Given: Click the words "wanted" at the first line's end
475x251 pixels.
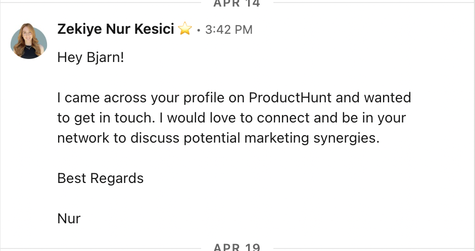Looking at the screenshot, I should click(x=387, y=98).
